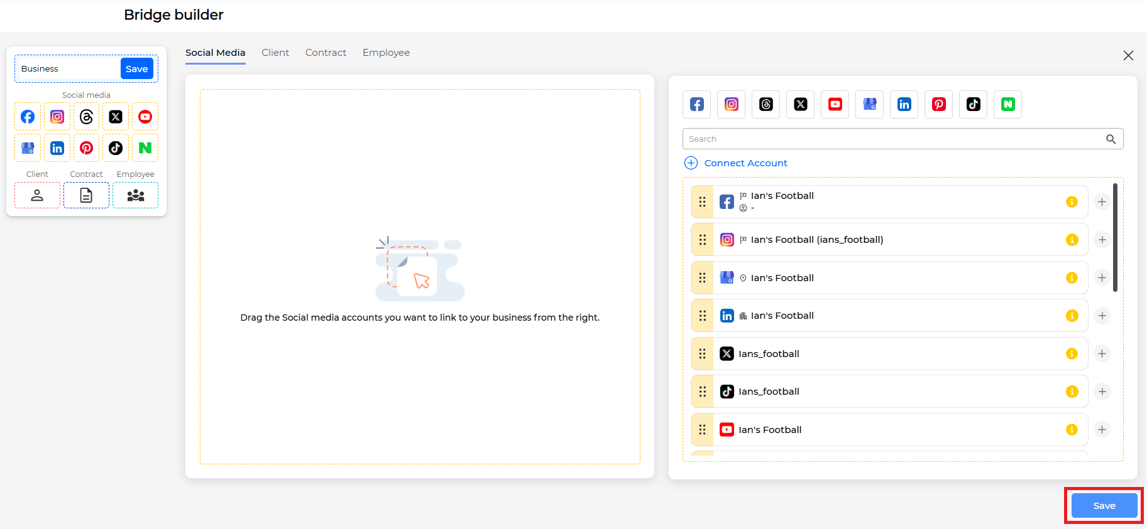Click the Pinterest icon in left Social media panel

[87, 148]
